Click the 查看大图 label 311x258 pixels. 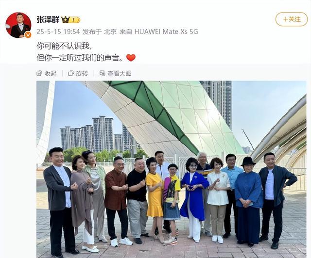(120, 73)
